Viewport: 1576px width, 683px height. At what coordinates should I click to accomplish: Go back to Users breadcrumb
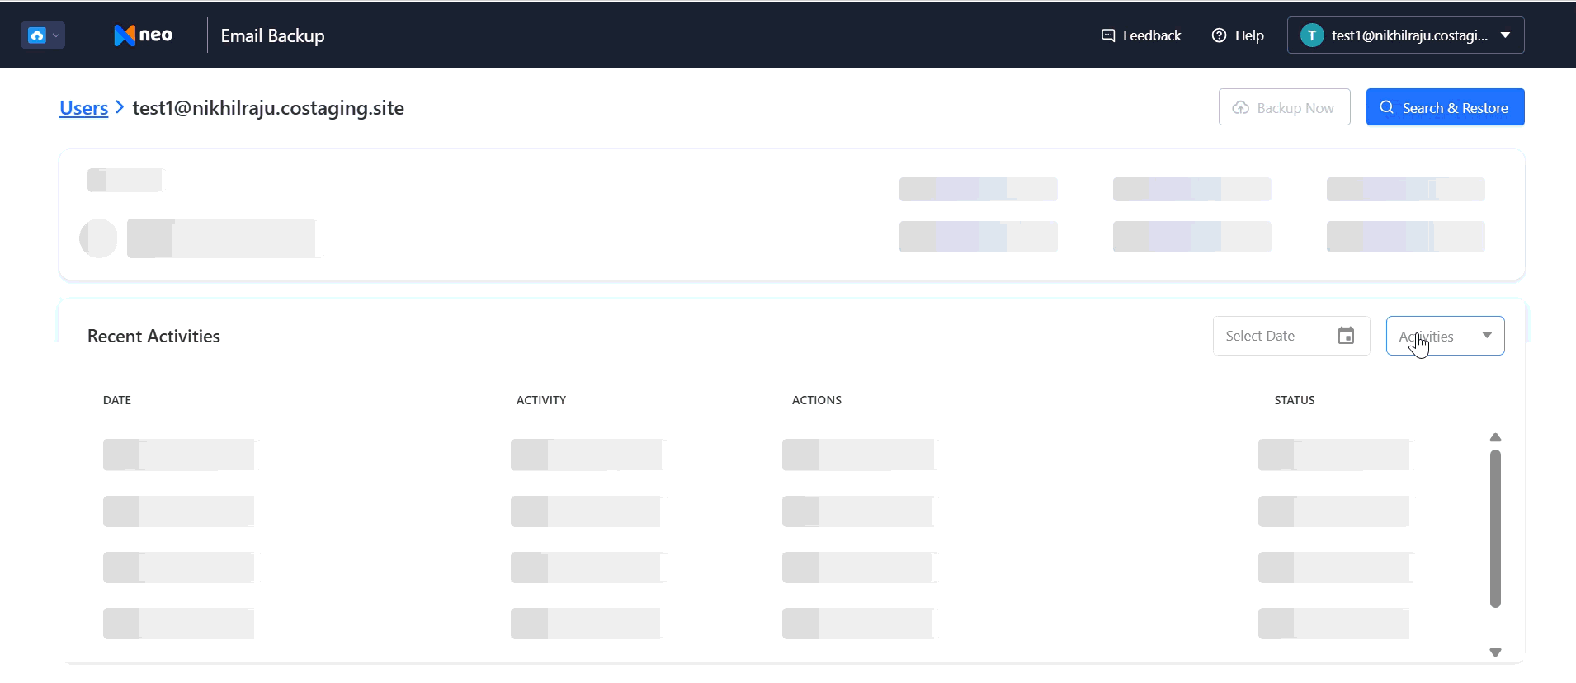point(83,108)
